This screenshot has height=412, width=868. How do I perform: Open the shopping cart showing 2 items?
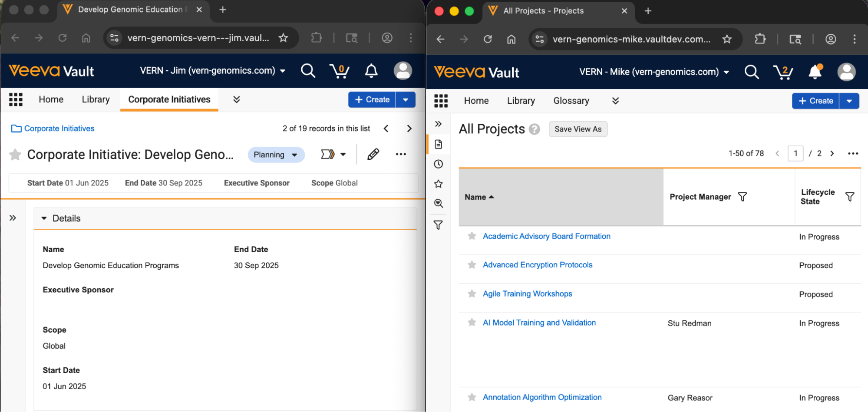(x=783, y=72)
